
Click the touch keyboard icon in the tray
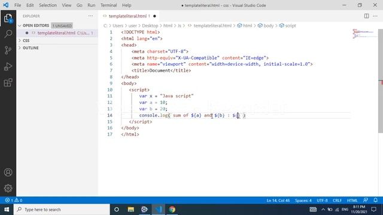pyautogui.click(x=313, y=210)
